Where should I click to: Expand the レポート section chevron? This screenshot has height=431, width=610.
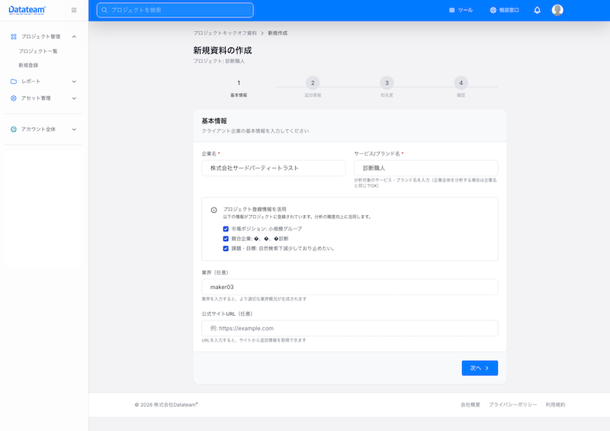(x=74, y=82)
